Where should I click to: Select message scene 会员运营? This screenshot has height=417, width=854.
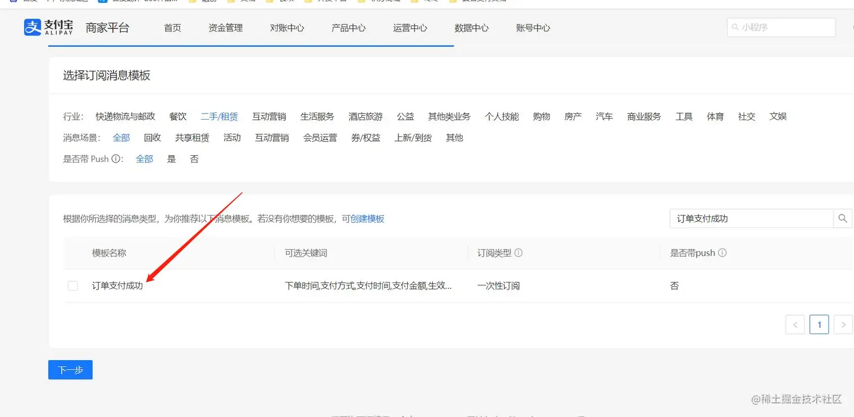(320, 138)
